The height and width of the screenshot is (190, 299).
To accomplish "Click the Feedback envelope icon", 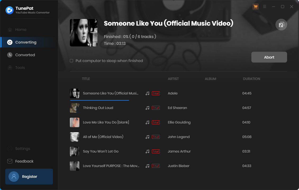I will (10, 161).
